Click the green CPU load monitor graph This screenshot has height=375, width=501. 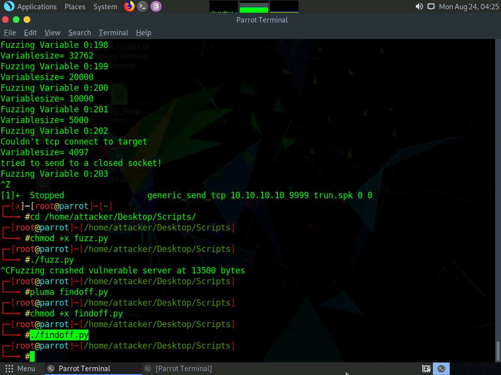coord(254,7)
